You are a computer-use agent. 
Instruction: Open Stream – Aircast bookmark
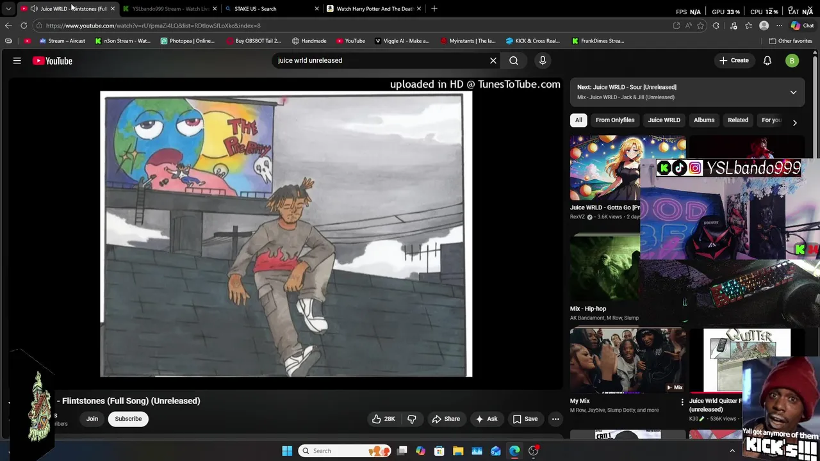tap(62, 41)
